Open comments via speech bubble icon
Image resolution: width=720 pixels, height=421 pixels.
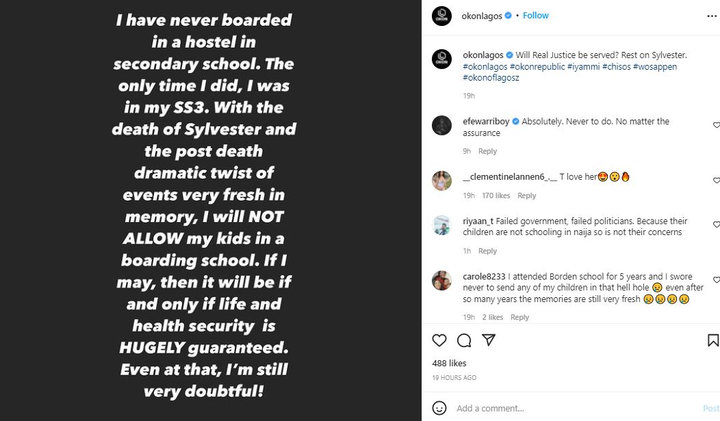(464, 340)
